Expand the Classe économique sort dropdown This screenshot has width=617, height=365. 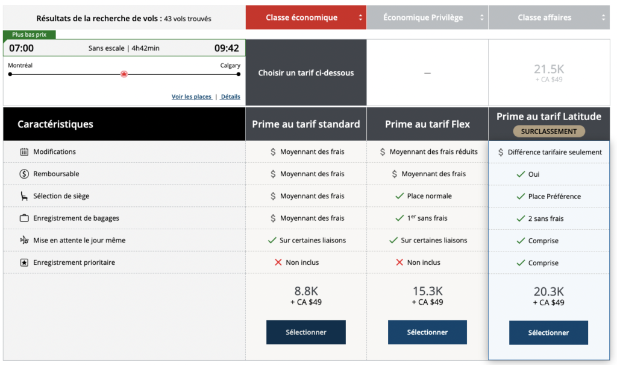point(361,18)
